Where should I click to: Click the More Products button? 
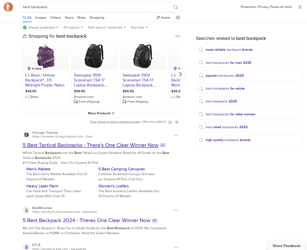101,113
